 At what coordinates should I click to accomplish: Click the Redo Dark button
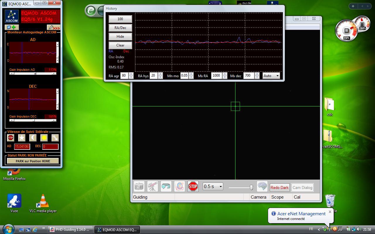[x=279, y=187]
